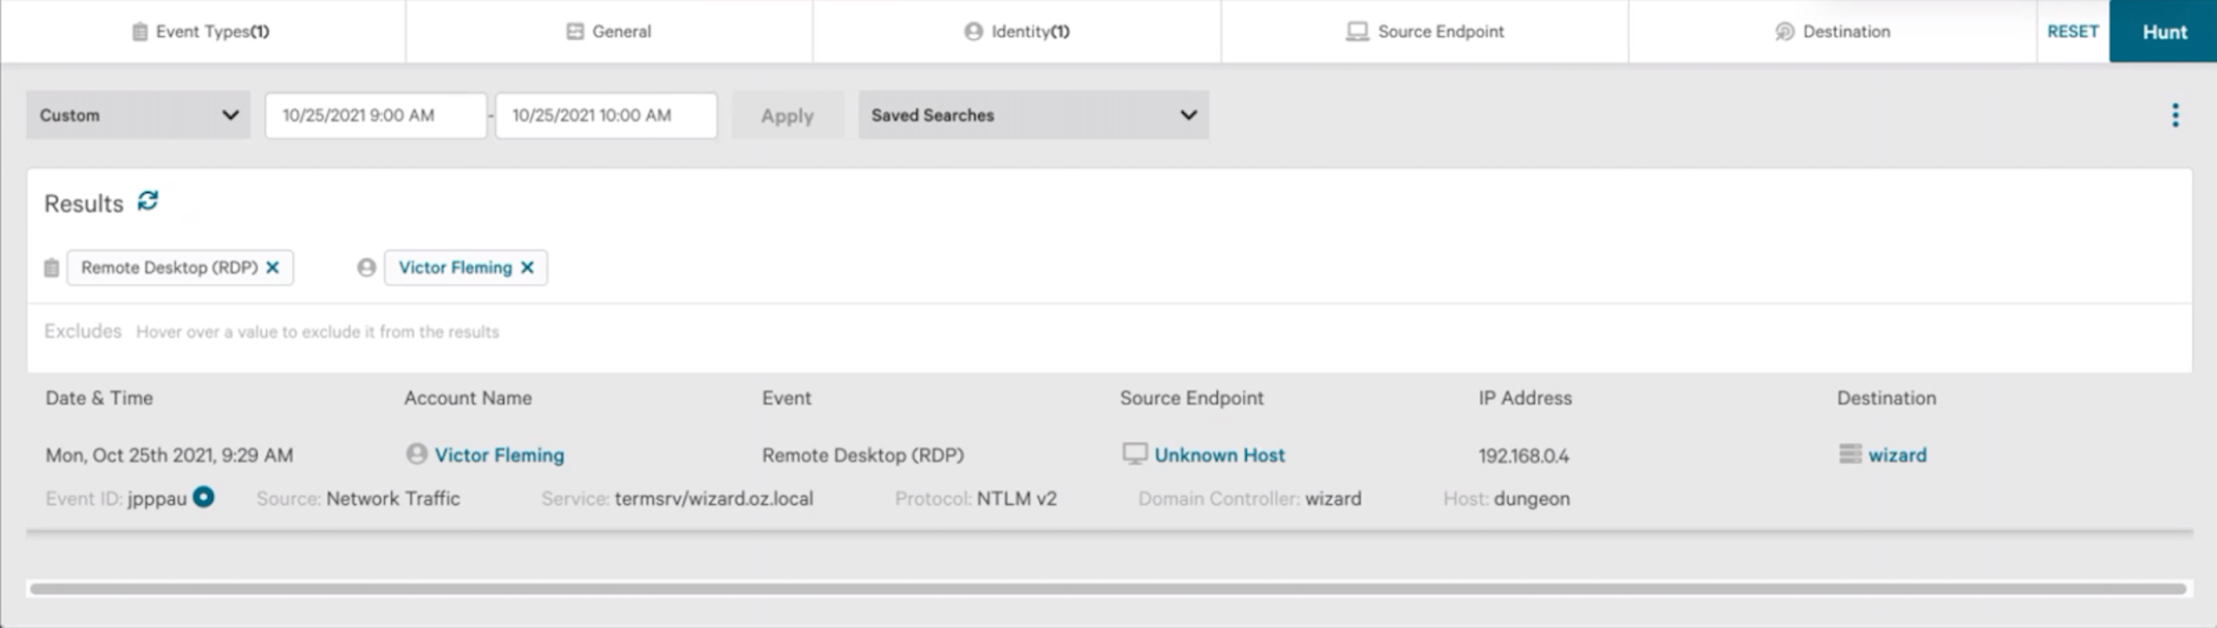
Task: Click the monitor icon beside Unknown Host
Action: click(x=1135, y=453)
